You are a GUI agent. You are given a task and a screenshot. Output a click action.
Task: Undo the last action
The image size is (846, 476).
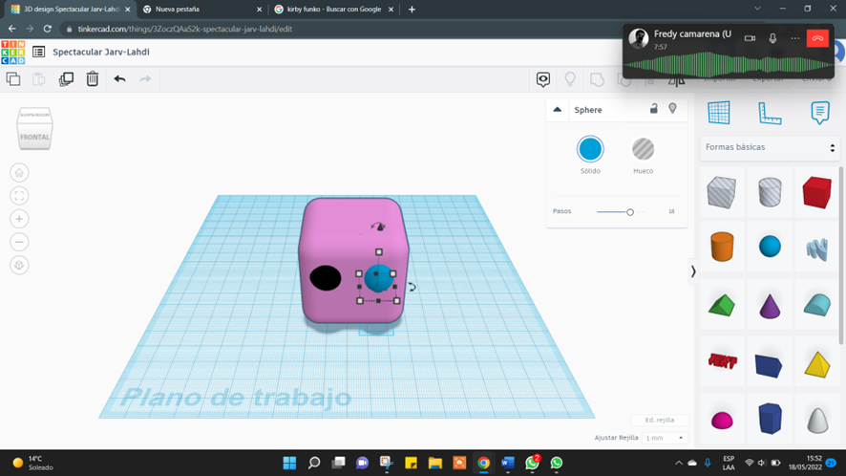(119, 79)
